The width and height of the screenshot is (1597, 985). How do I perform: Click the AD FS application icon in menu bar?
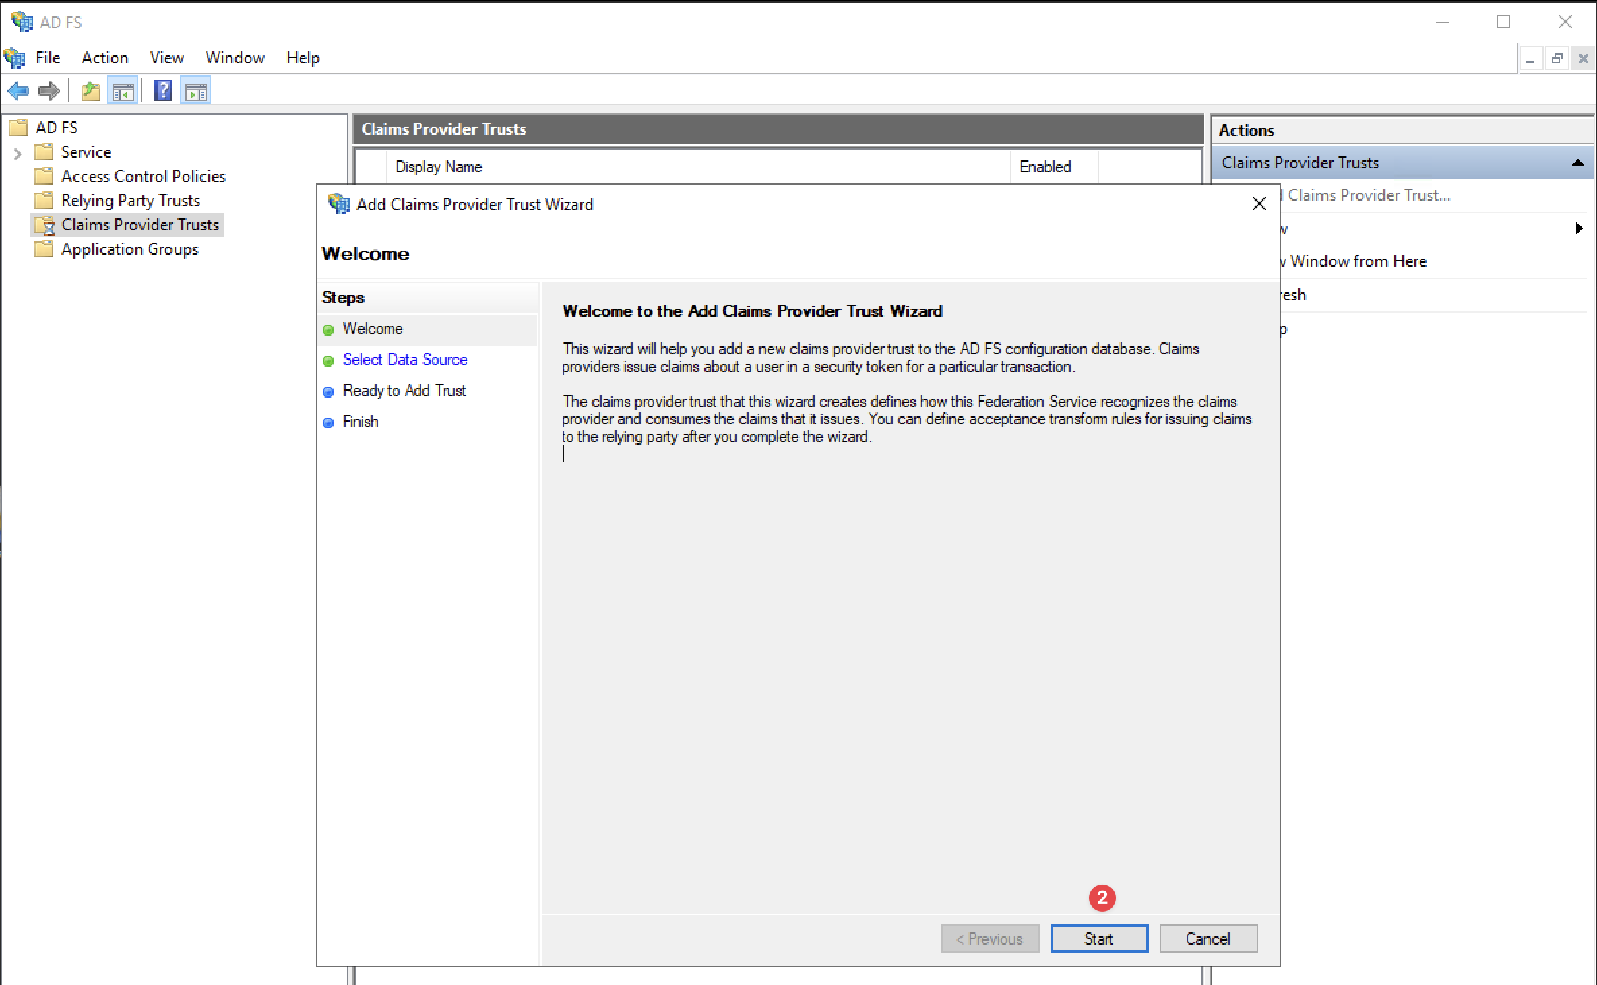pyautogui.click(x=13, y=58)
